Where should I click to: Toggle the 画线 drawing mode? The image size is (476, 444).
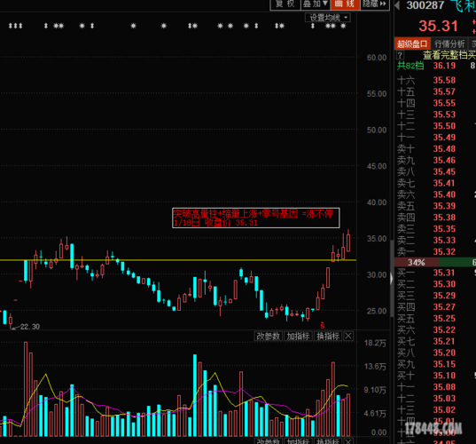coord(345,4)
